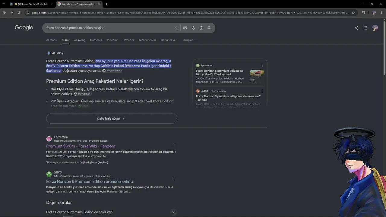Screen dimensions: 386x217
Task: Open three-dot menu for XBOX result
Action: coord(174,179)
